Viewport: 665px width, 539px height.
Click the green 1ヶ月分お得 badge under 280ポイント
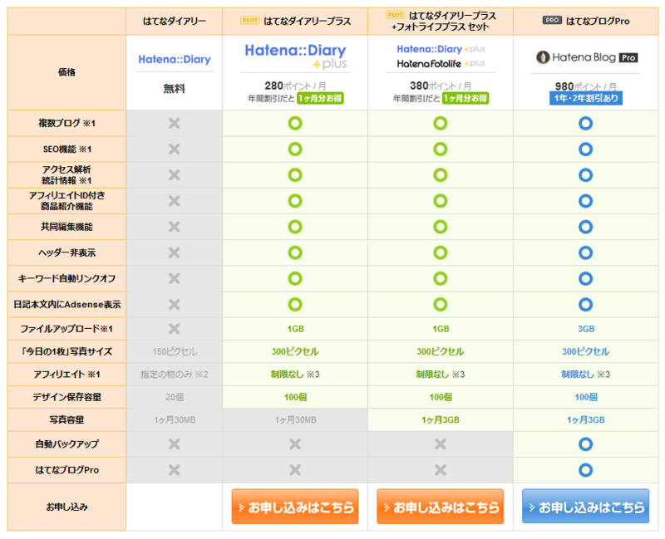coord(320,98)
